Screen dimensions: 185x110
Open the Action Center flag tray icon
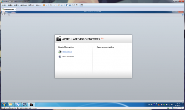(161, 105)
